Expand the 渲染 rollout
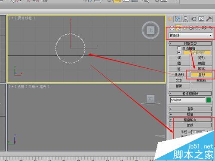215x161 pixels. click(190, 109)
